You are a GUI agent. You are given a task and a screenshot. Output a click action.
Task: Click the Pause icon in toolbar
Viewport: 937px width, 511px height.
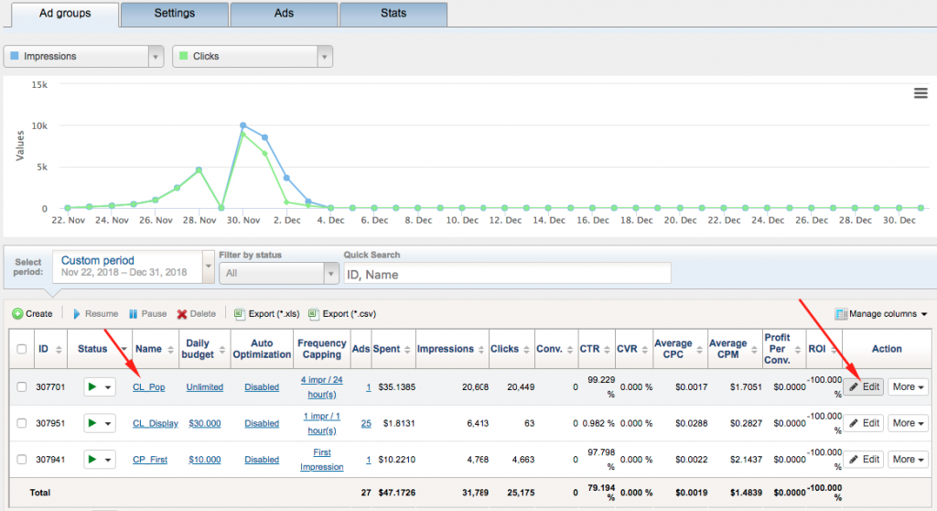(x=134, y=314)
